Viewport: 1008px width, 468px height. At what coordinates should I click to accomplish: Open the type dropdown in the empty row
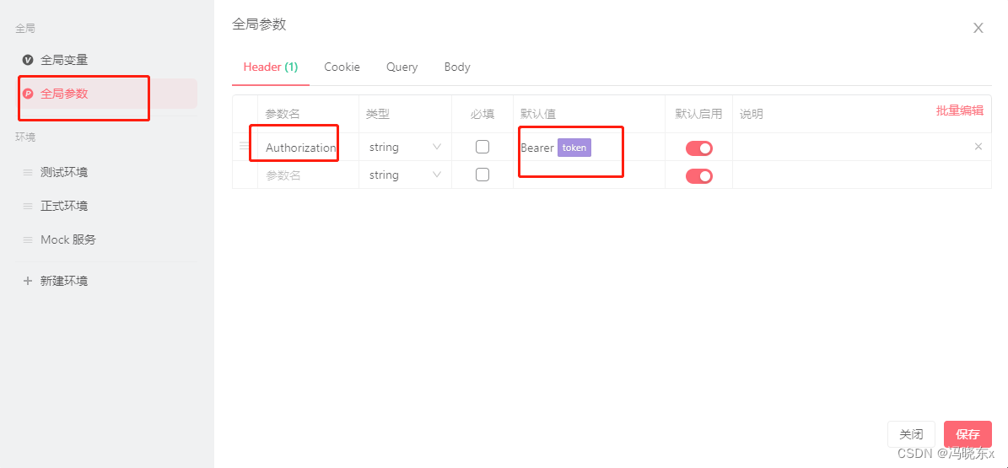click(405, 175)
